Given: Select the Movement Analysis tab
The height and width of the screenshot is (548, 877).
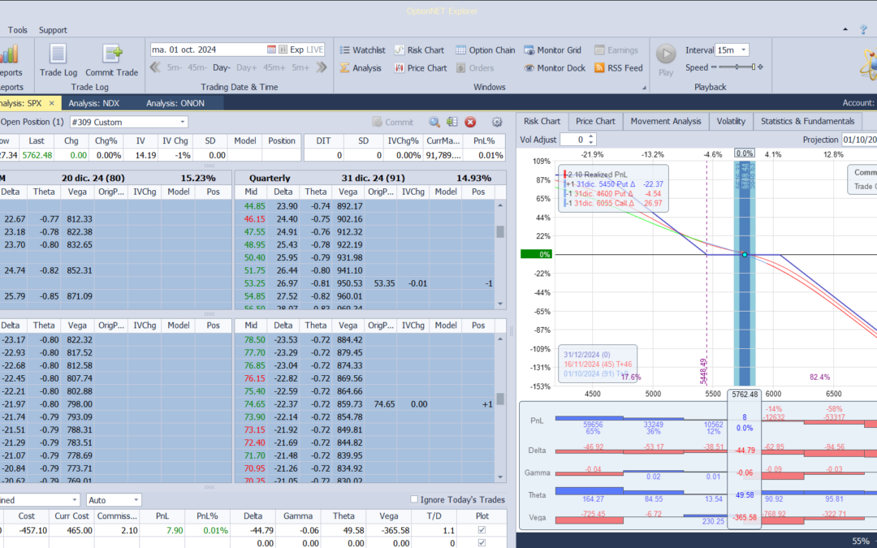Looking at the screenshot, I should [x=666, y=121].
